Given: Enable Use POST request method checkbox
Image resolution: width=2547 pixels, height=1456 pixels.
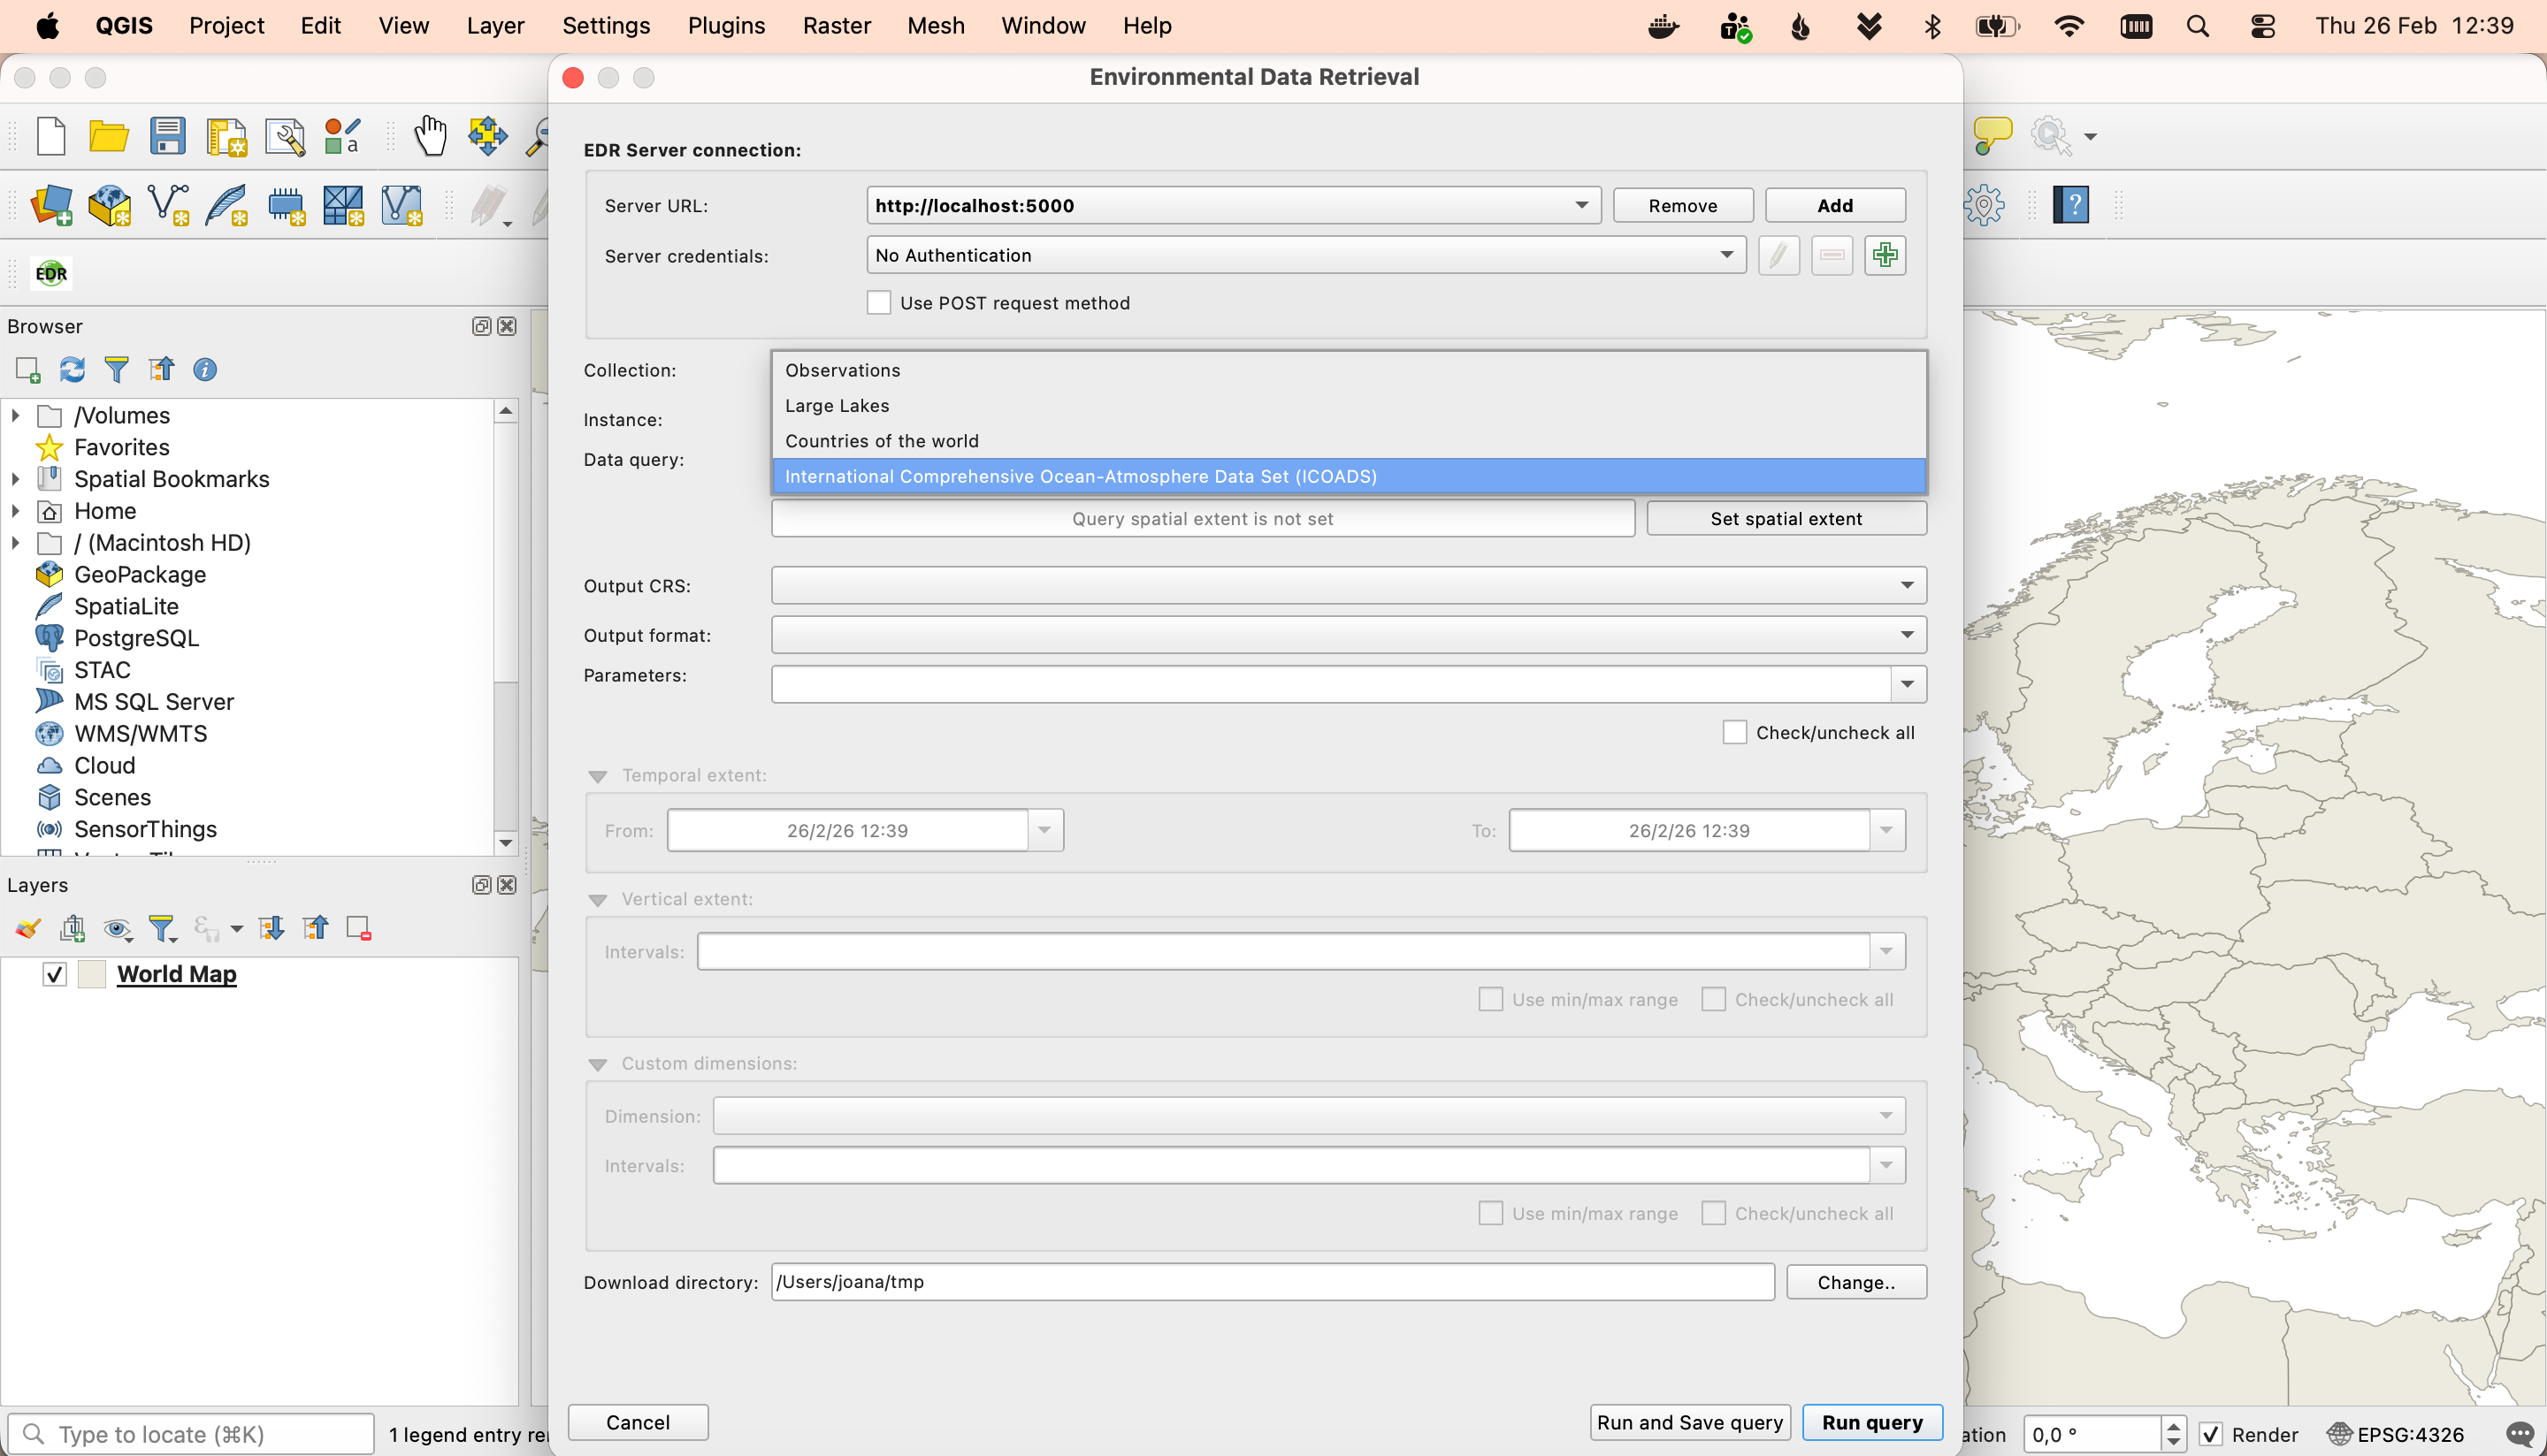Looking at the screenshot, I should pos(878,303).
